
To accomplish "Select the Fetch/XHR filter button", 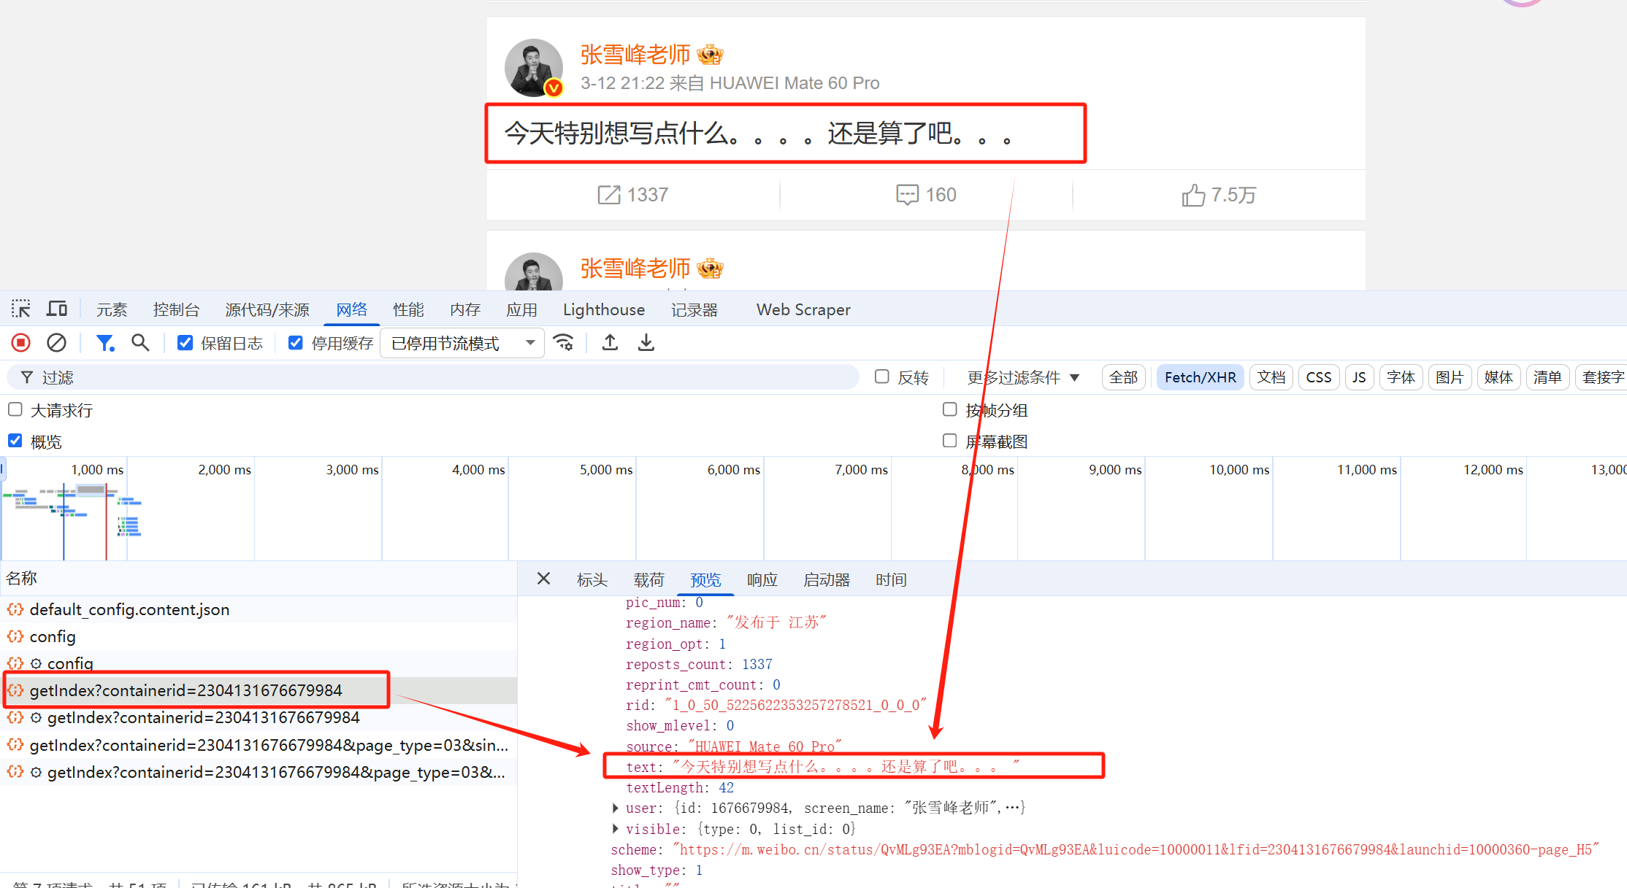I will pos(1200,377).
